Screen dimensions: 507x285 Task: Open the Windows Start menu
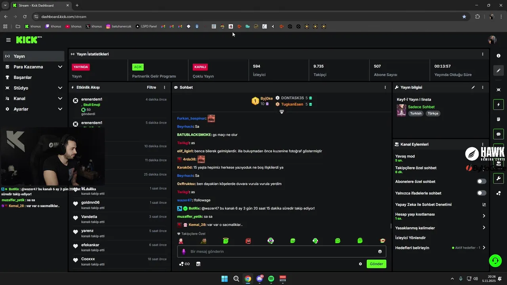coord(225,279)
